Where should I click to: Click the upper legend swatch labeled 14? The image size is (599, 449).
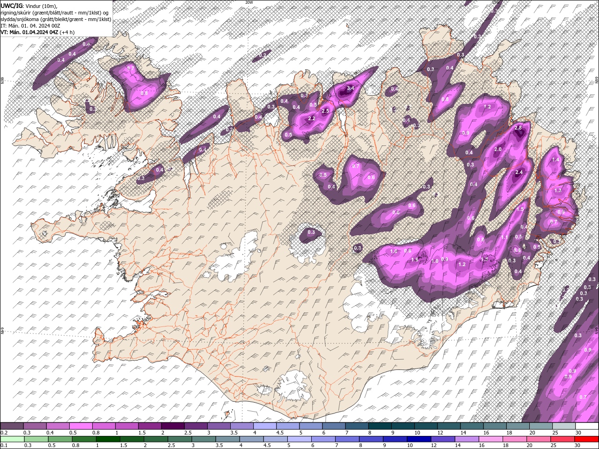(472, 426)
